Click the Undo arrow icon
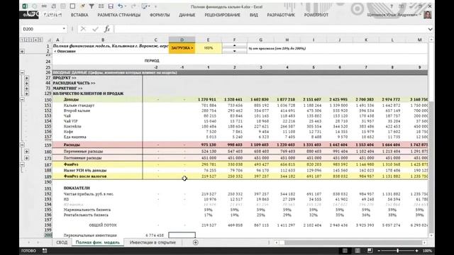 (120, 6)
